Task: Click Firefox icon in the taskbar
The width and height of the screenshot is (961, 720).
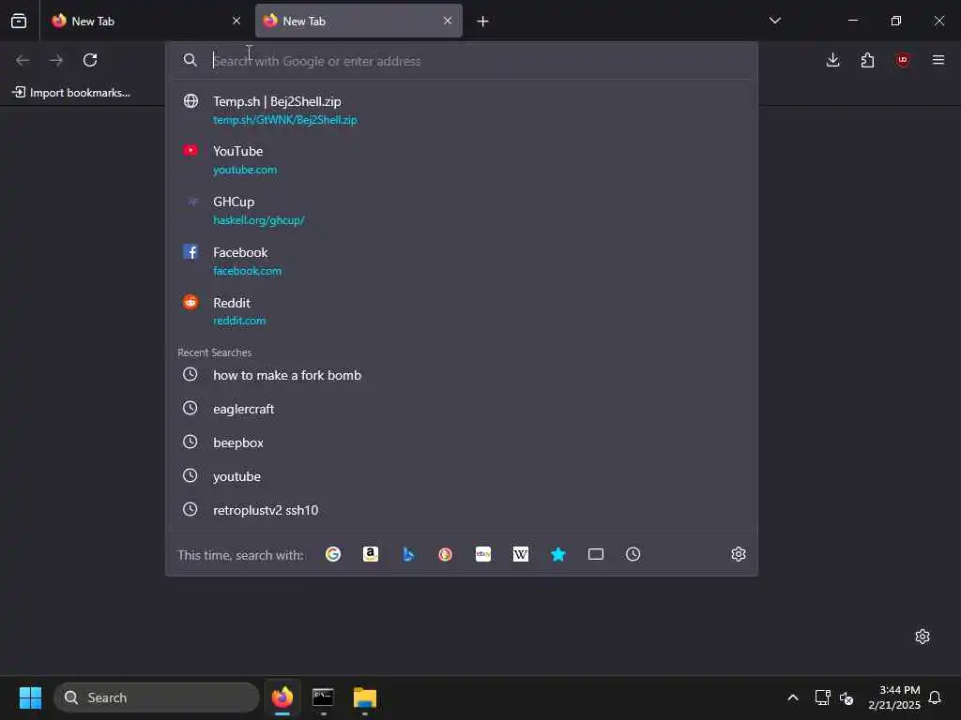Action: [282, 697]
